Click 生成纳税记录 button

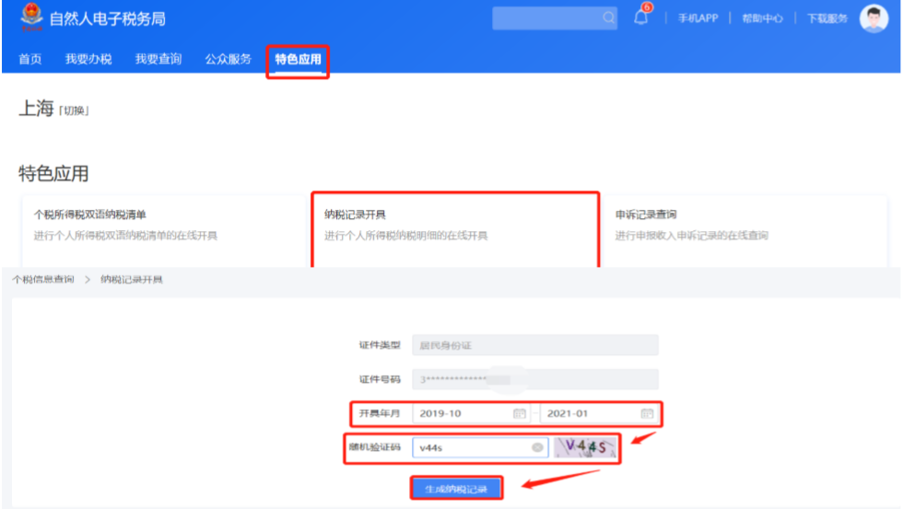(x=456, y=487)
